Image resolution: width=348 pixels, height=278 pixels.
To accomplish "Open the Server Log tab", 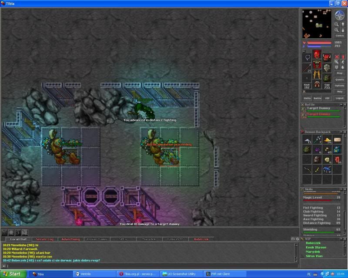I will coord(45,239).
